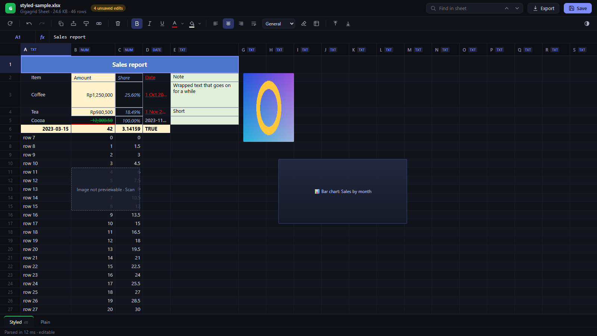597x336 pixels.
Task: Save the spreadsheet
Action: point(578,8)
